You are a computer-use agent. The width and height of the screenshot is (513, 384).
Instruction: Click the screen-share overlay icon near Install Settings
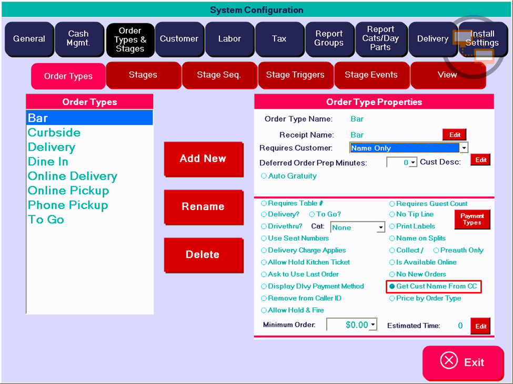(474, 47)
